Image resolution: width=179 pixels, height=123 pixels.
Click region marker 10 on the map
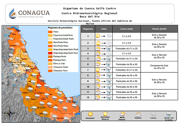57,88
